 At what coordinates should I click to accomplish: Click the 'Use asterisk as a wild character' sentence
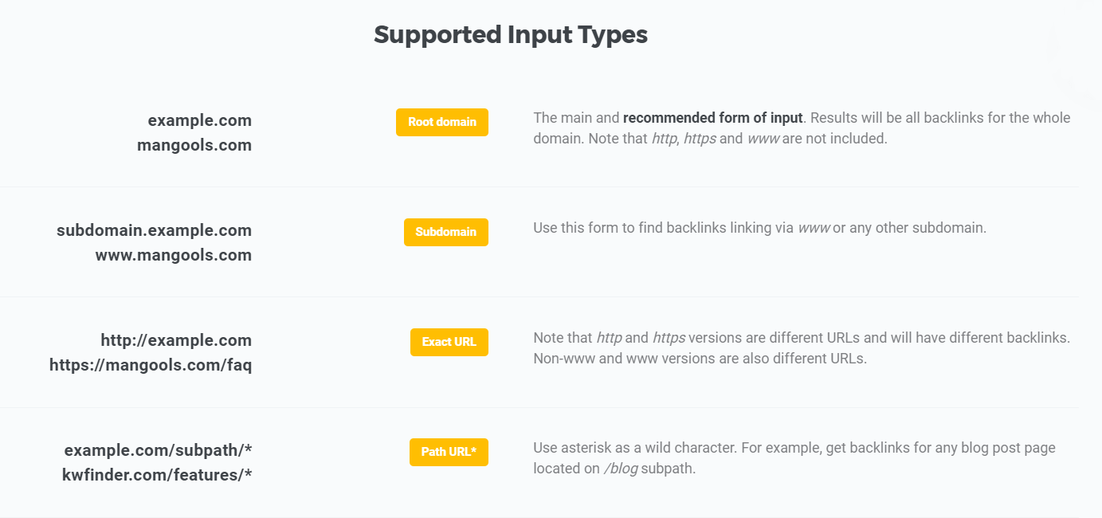click(x=635, y=448)
